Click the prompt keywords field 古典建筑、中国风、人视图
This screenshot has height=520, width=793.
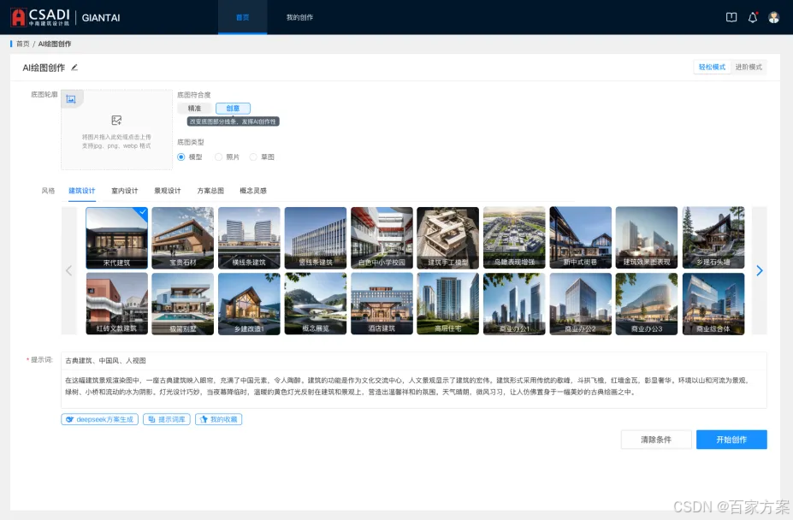[414, 361]
